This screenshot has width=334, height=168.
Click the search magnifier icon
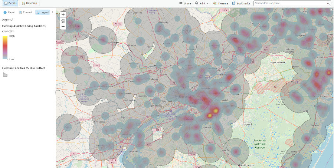tap(328, 3)
